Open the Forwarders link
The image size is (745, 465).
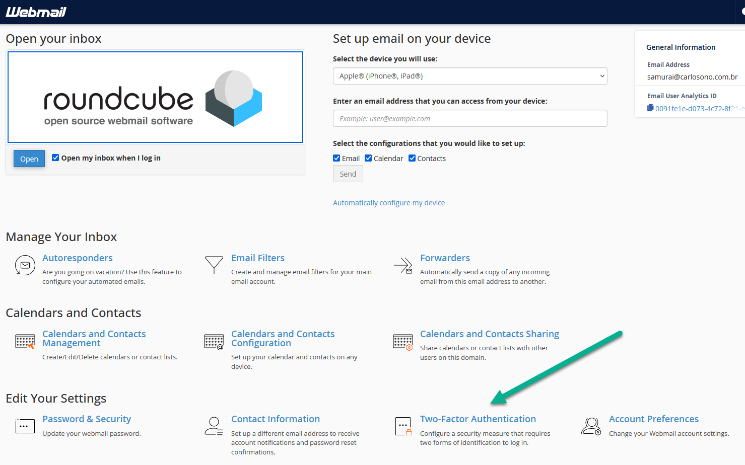(x=445, y=258)
